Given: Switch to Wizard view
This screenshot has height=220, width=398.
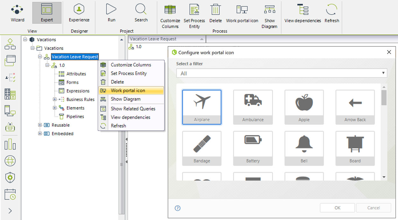Looking at the screenshot, I should 17,13.
